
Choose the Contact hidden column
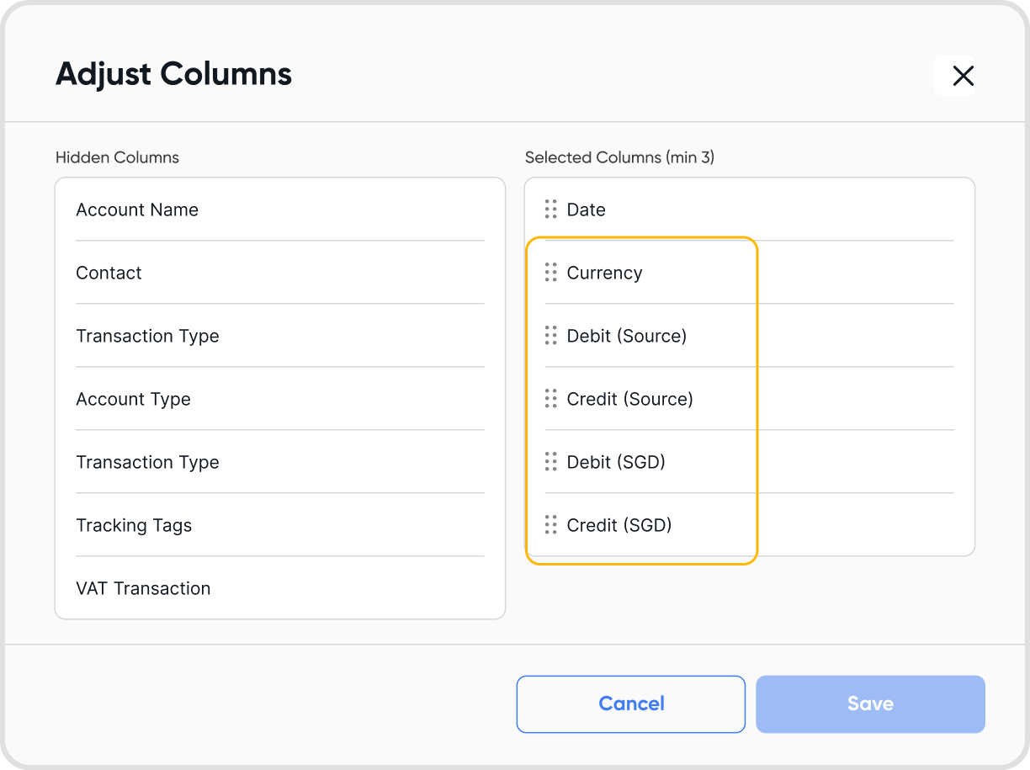[x=109, y=273]
